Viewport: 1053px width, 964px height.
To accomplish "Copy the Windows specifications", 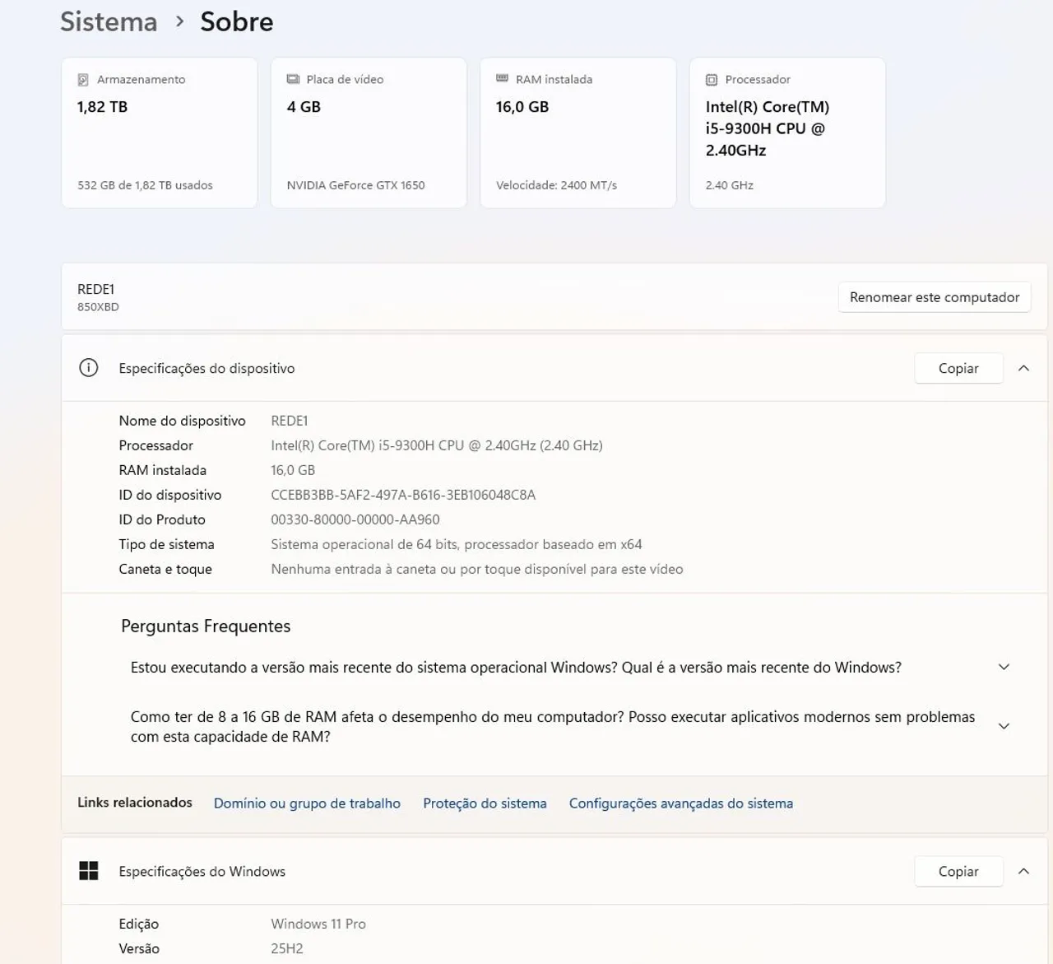I will (958, 871).
